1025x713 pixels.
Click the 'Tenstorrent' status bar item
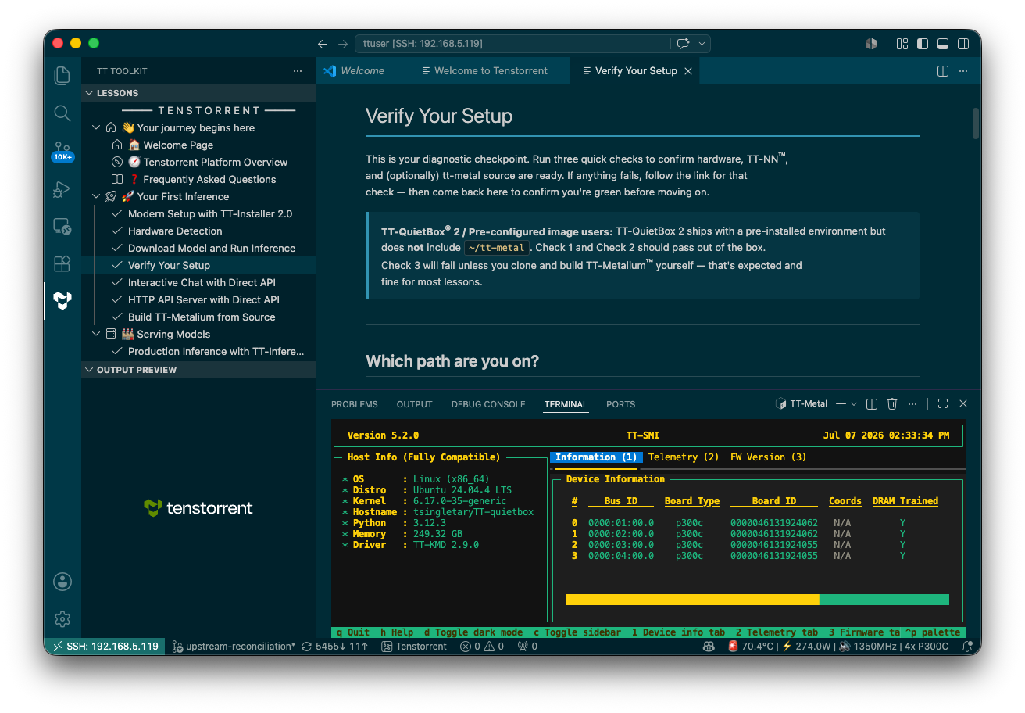[414, 647]
